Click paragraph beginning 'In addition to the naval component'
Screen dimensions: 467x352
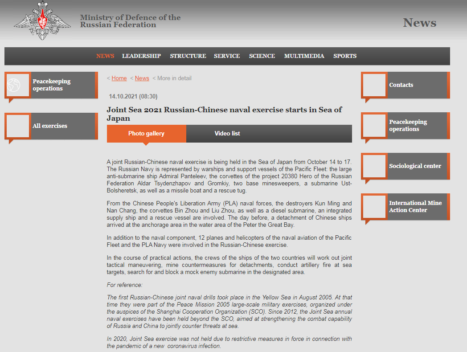(x=229, y=241)
